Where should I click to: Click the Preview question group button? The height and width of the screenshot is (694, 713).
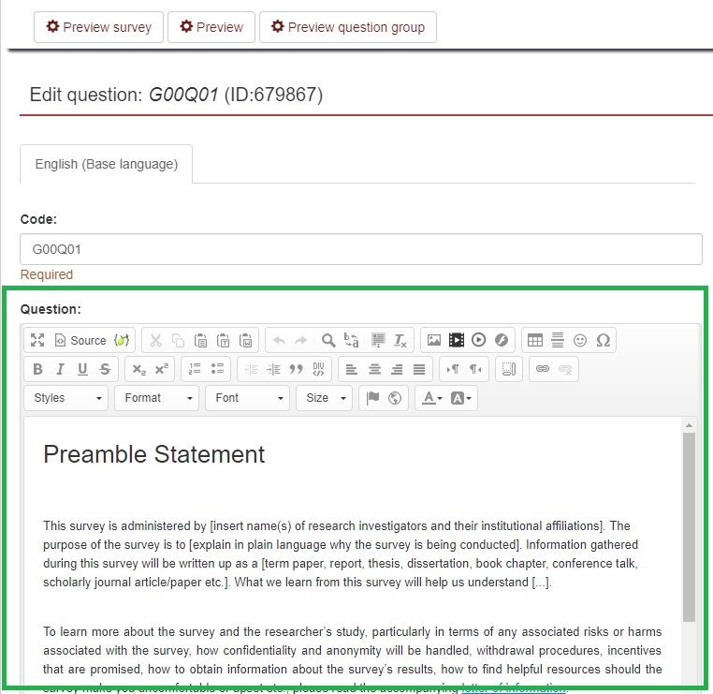point(347,27)
